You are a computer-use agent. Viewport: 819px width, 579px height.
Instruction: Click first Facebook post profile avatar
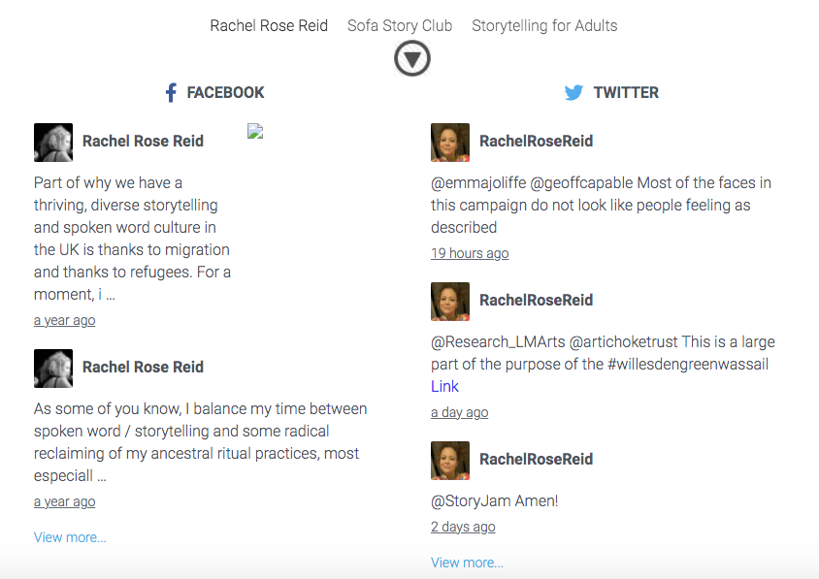tap(53, 142)
